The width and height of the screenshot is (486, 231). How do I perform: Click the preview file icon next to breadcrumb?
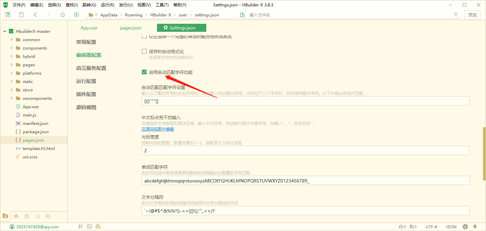[x=242, y=15]
